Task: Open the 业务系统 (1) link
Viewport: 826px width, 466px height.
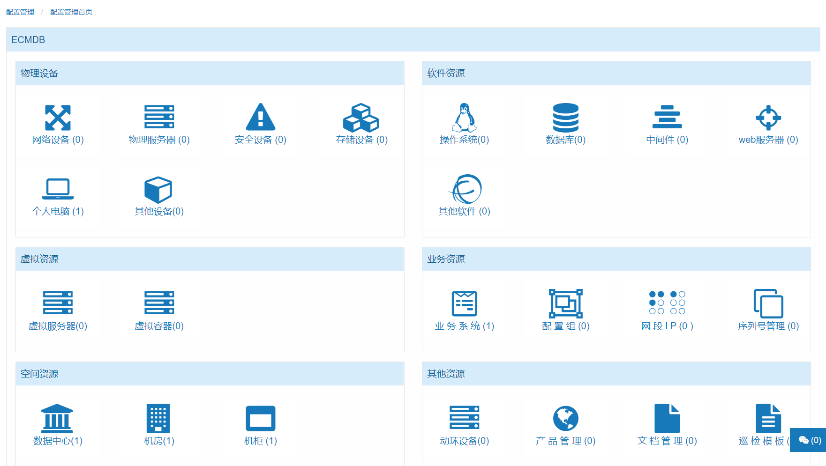Action: coord(464,326)
